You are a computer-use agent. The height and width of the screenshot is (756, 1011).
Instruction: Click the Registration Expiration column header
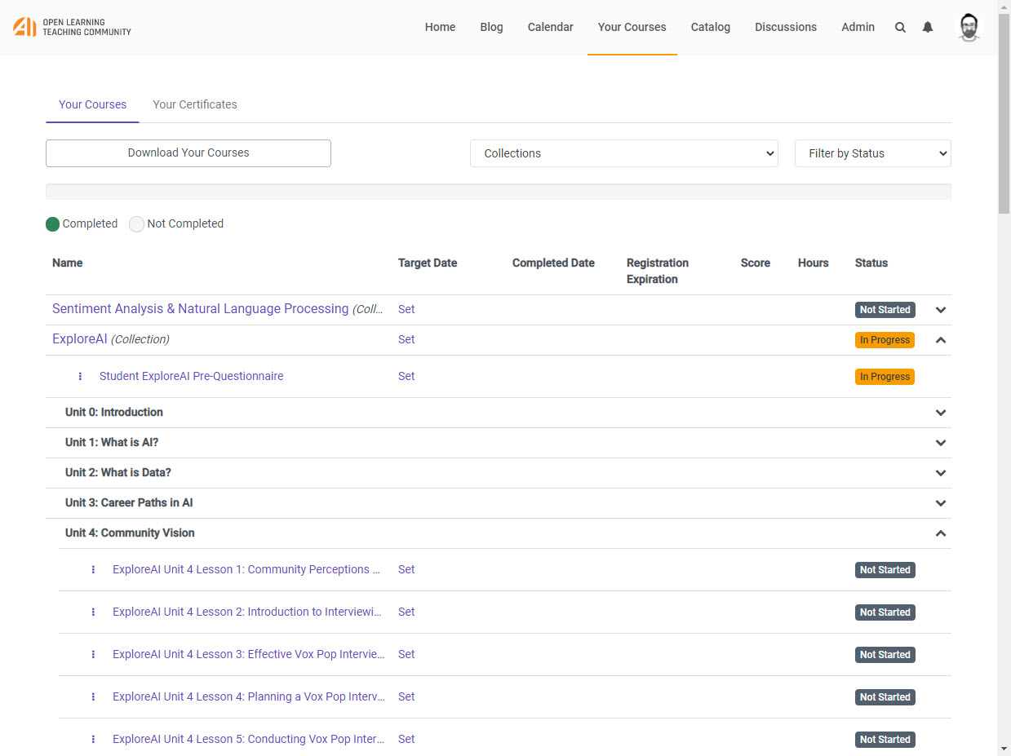click(658, 271)
